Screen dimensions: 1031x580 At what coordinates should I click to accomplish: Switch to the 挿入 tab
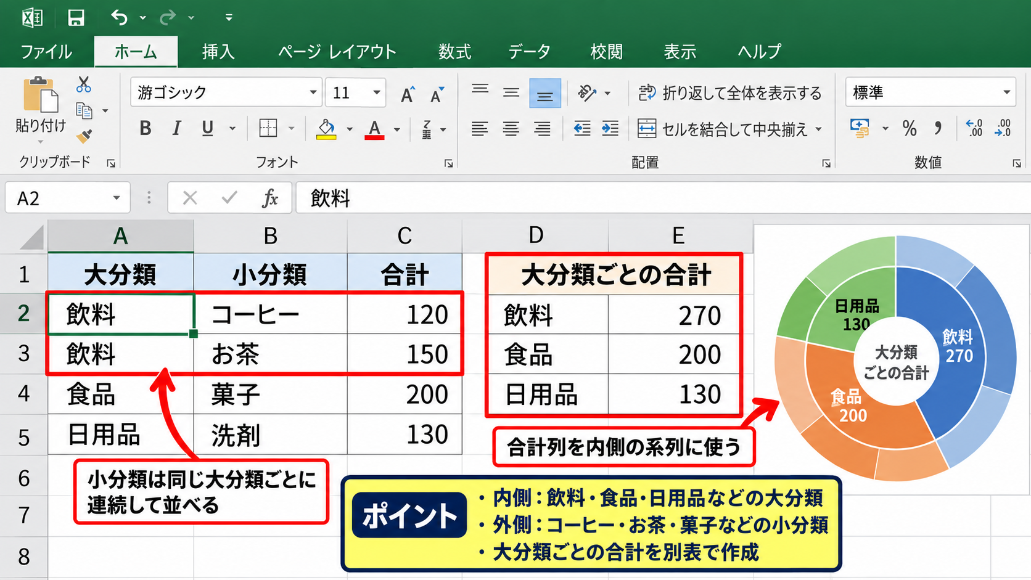click(x=218, y=52)
